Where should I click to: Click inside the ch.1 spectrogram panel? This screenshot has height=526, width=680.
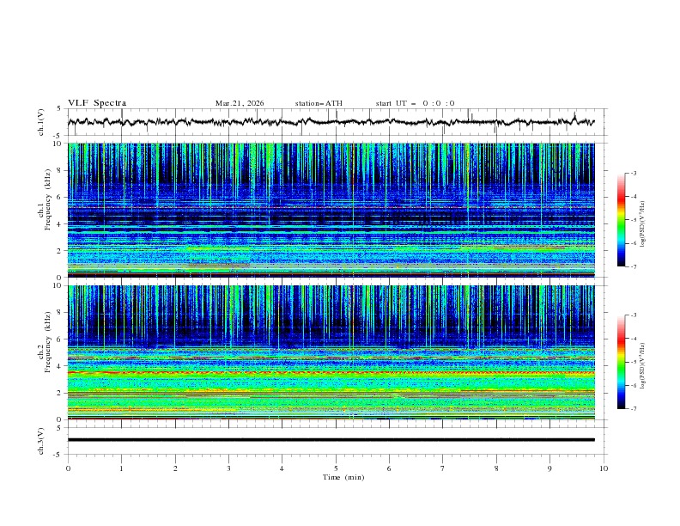pyautogui.click(x=331, y=210)
